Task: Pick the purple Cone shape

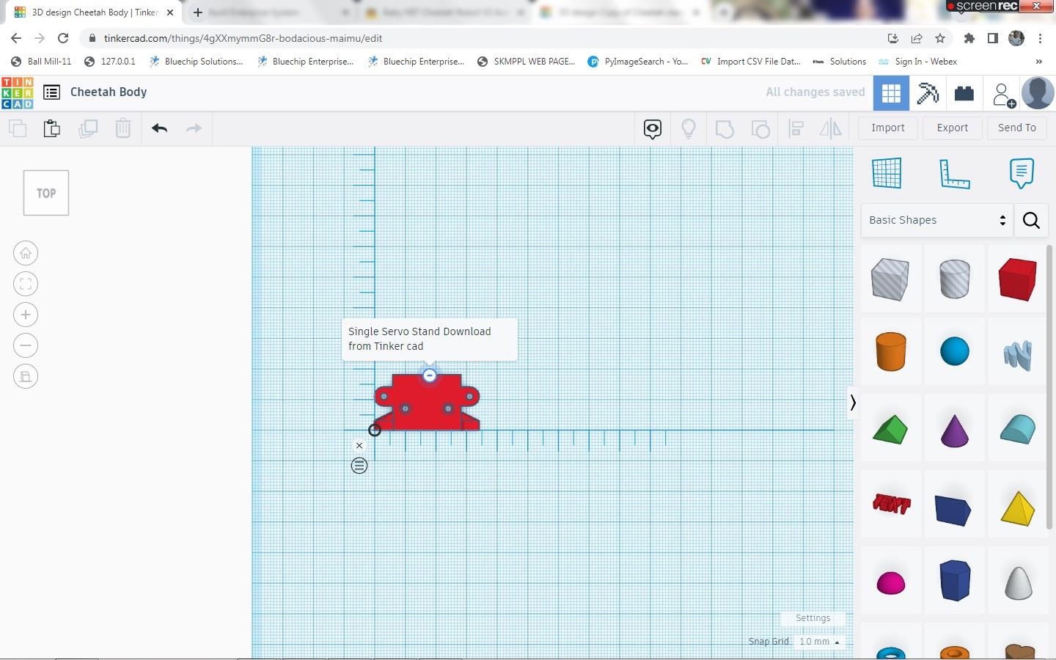Action: [954, 430]
